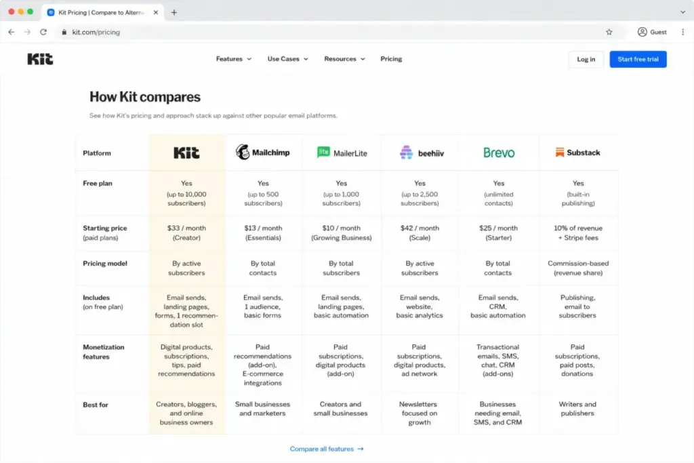Click the Pricing model row label
The image size is (694, 463).
(x=105, y=264)
